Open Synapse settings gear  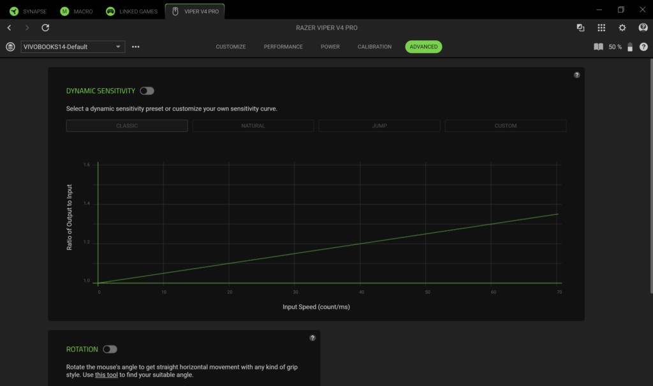(622, 27)
